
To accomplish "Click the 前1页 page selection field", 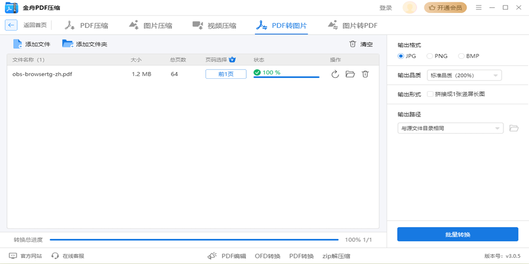I will 226,74.
